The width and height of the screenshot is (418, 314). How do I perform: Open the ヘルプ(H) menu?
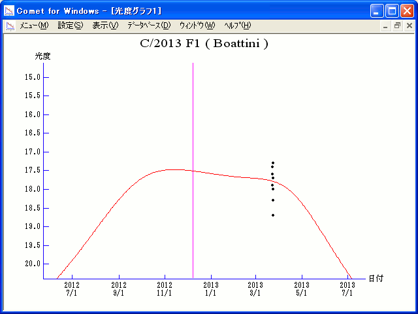click(237, 26)
